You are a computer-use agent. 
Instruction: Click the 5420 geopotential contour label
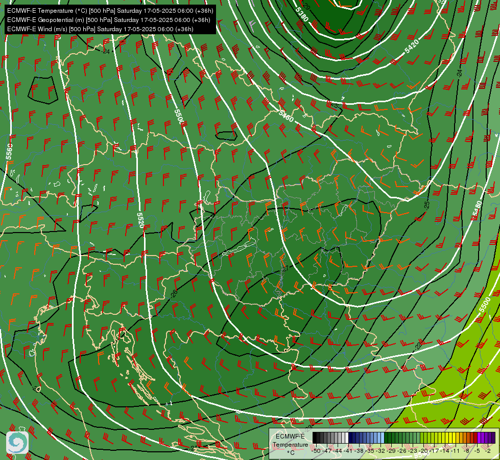pos(412,47)
